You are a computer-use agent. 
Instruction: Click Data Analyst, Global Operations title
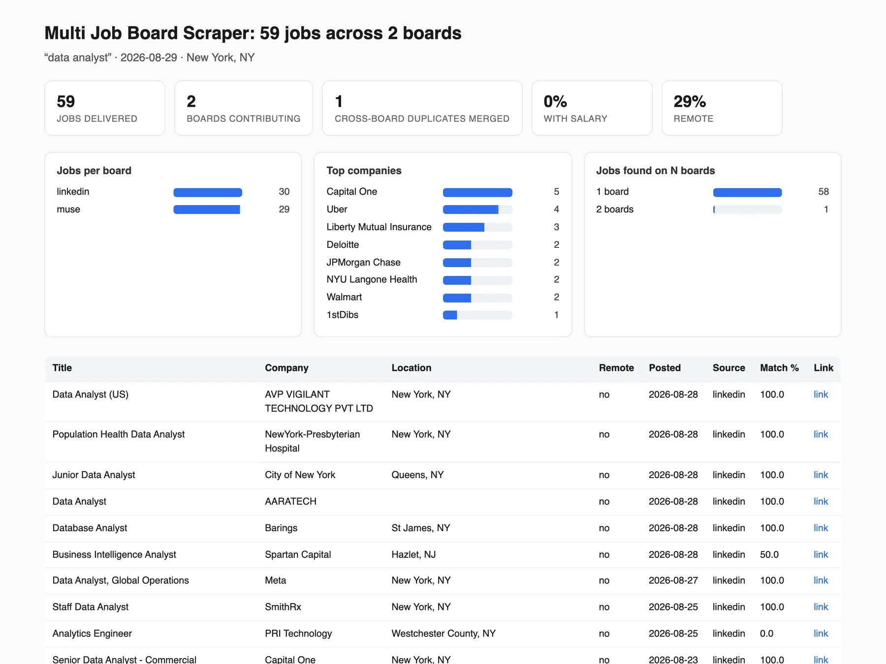click(x=121, y=580)
